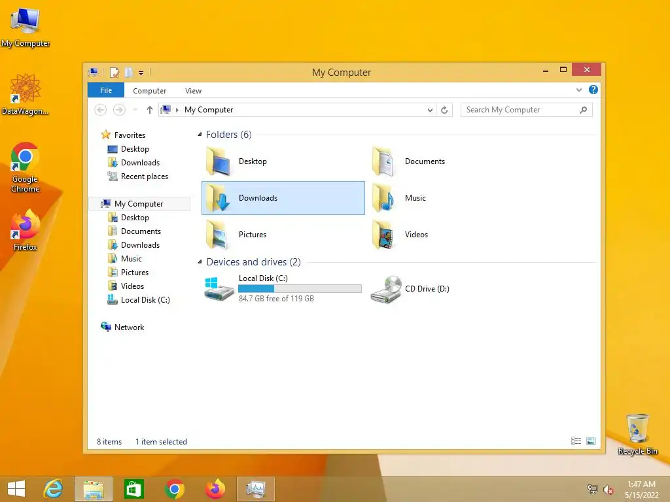Image resolution: width=670 pixels, height=502 pixels.
Task: Launch Firefox desktop shortcut
Action: pyautogui.click(x=26, y=230)
